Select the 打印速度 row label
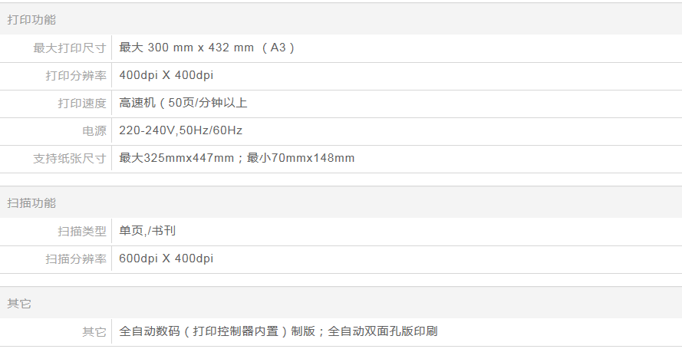Screen dimensions: 682x349 coord(82,103)
